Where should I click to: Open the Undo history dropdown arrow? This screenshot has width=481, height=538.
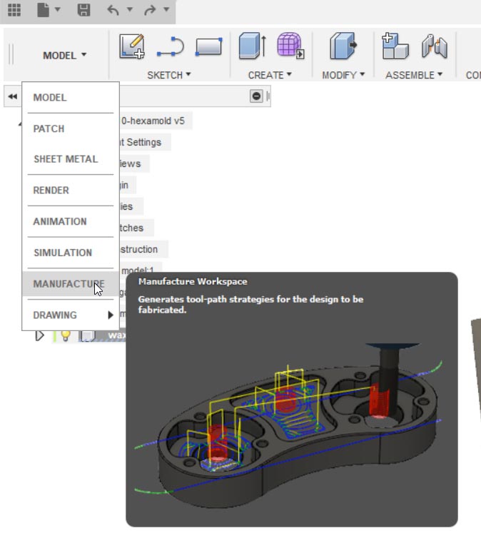130,9
